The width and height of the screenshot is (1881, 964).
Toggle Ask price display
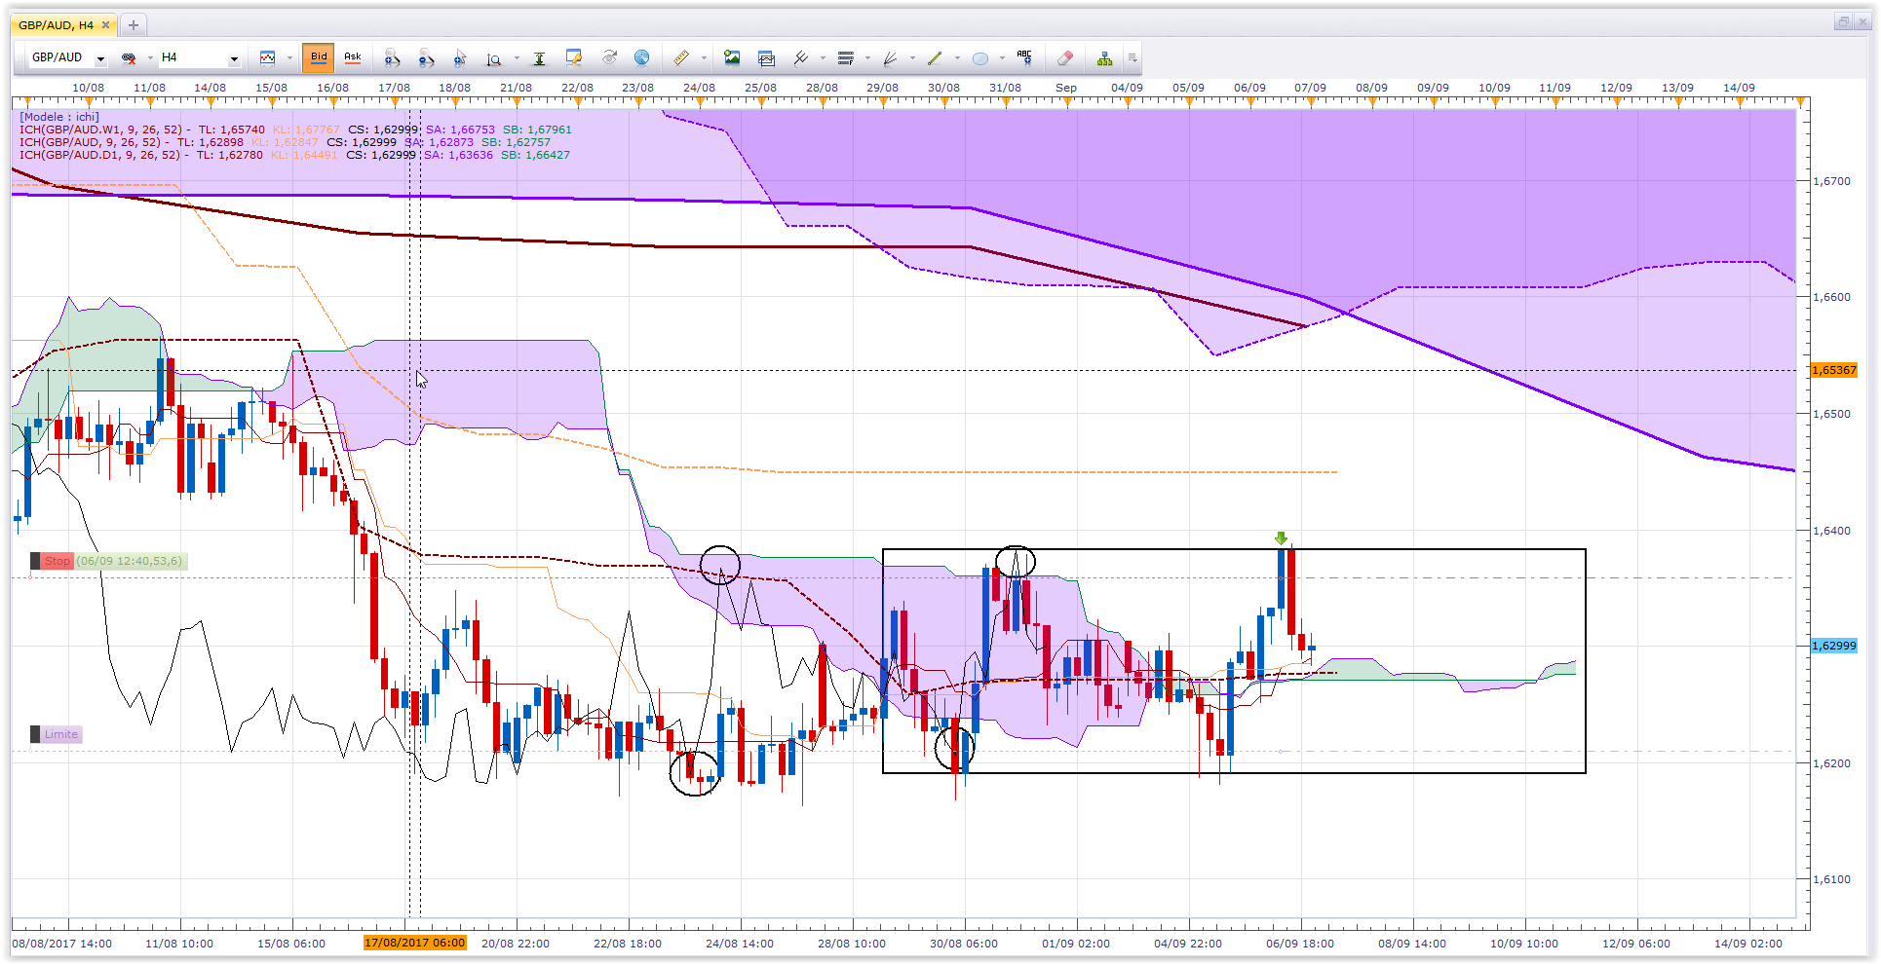(x=353, y=57)
